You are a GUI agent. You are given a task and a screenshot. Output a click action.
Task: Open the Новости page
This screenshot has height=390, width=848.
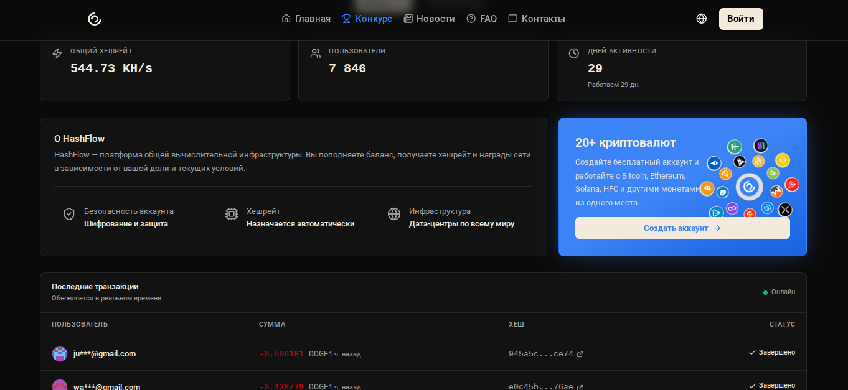tap(429, 19)
